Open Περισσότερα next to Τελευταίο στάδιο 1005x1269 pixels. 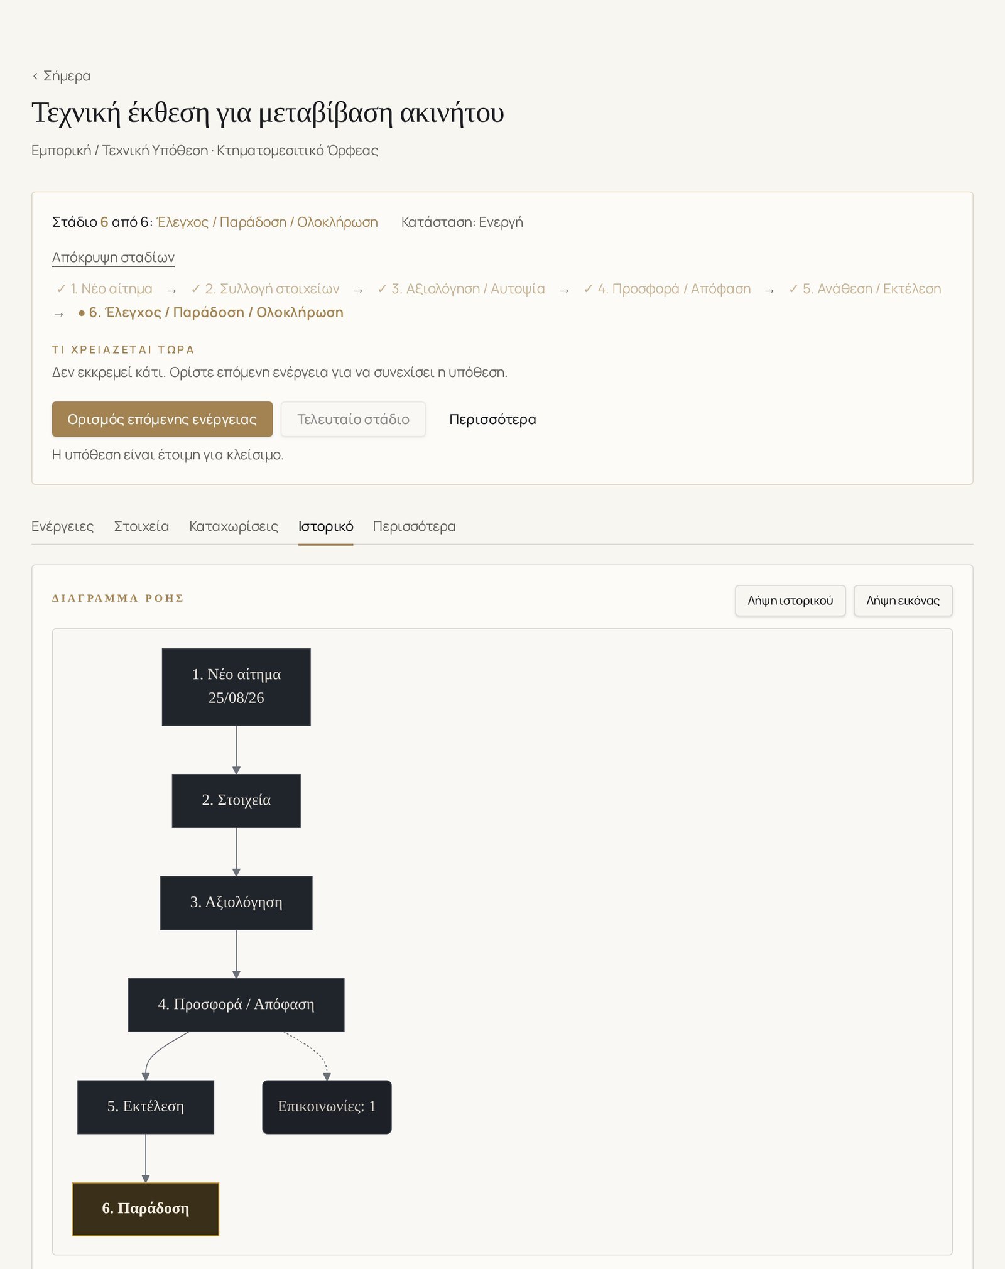tap(492, 419)
